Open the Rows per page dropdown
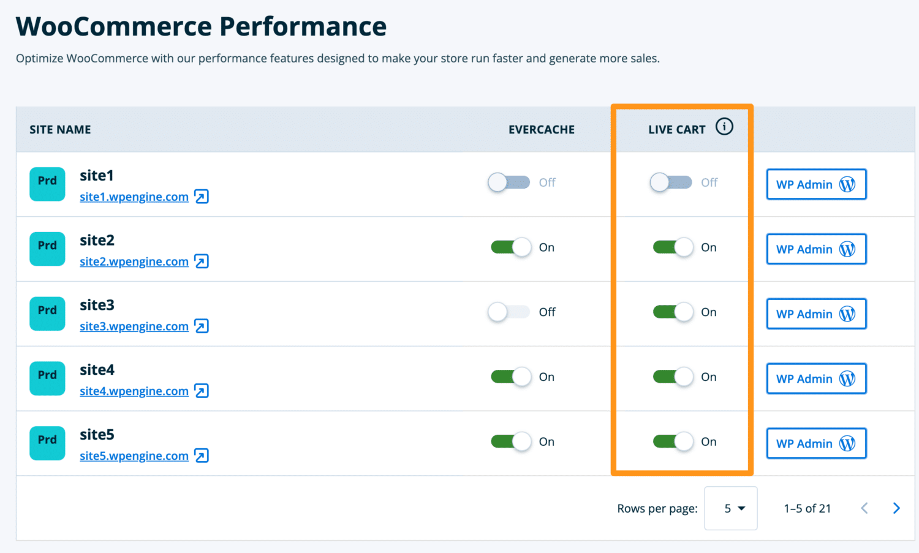The width and height of the screenshot is (919, 553). (x=731, y=508)
